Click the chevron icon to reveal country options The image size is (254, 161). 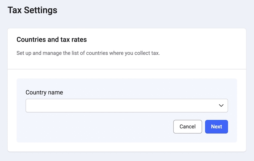[x=221, y=105]
